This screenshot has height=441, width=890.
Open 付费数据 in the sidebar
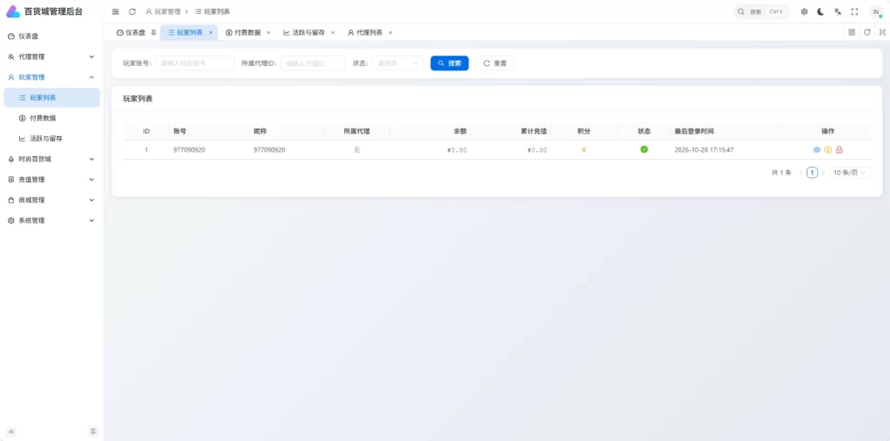click(x=52, y=118)
